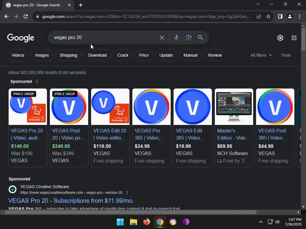Launch Firefox from the taskbar
Screen dimensions: 306x229
point(146,222)
